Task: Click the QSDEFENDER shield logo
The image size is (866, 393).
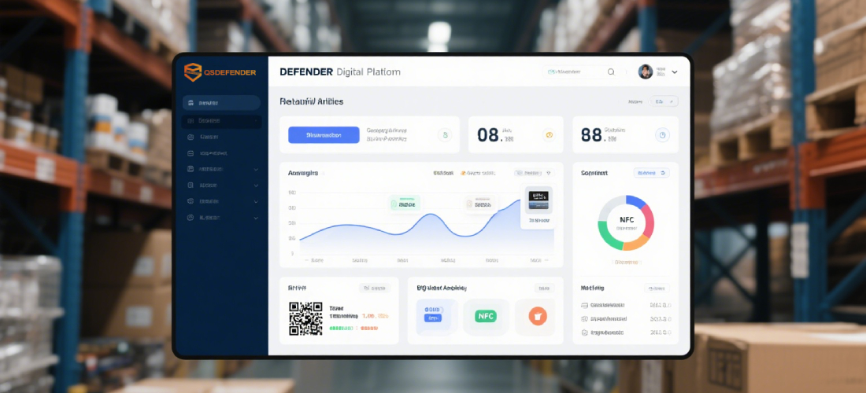Action: [193, 72]
